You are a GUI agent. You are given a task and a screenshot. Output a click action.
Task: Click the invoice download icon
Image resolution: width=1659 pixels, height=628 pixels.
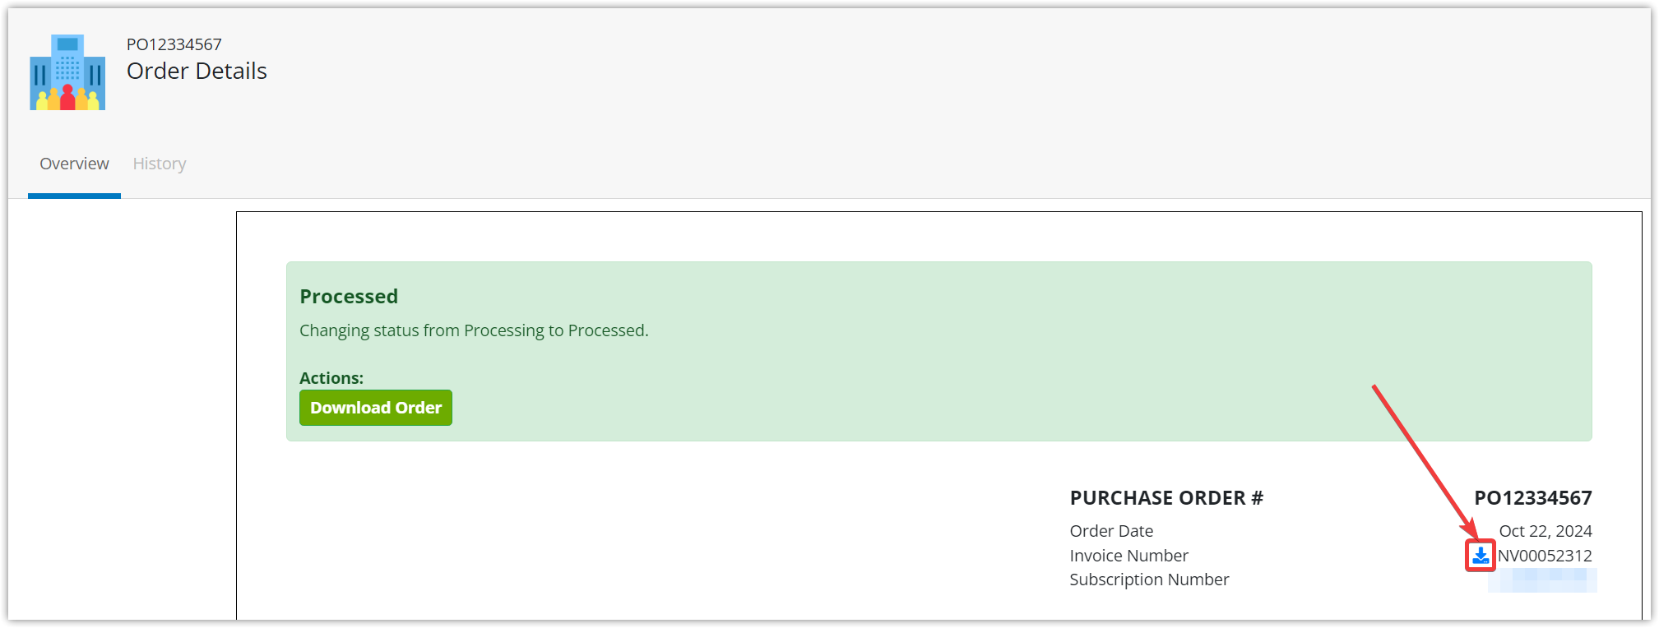(1480, 556)
